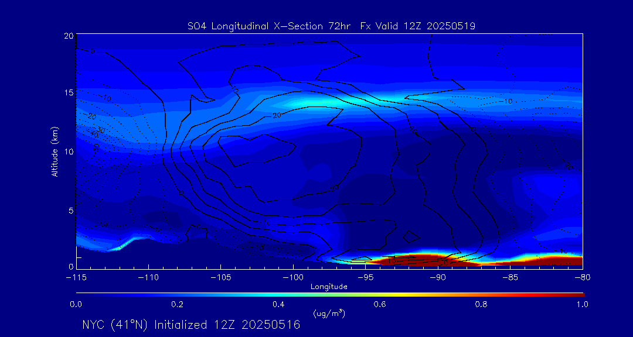Click the 0.6 colorbar tick label
Viewport: 633px width, 337px height.
380,304
